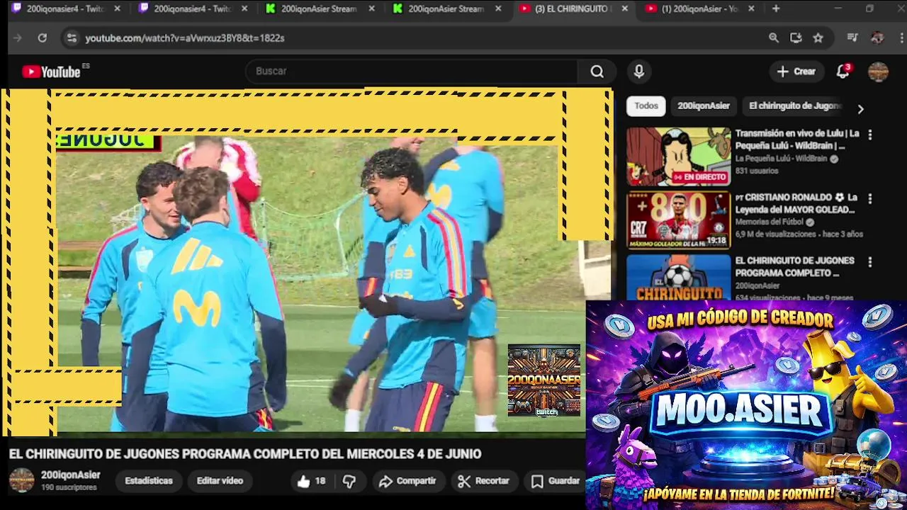Open options menu for Lulu live video
This screenshot has height=510, width=907.
pyautogui.click(x=870, y=135)
